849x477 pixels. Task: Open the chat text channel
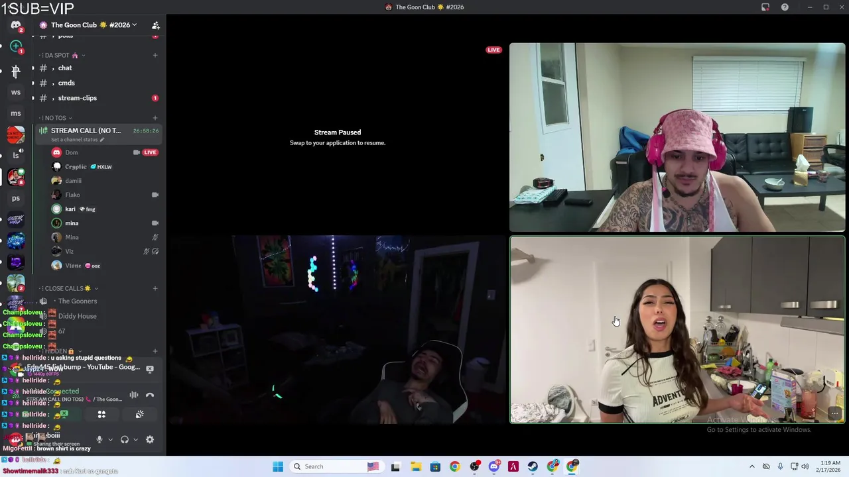(98, 68)
